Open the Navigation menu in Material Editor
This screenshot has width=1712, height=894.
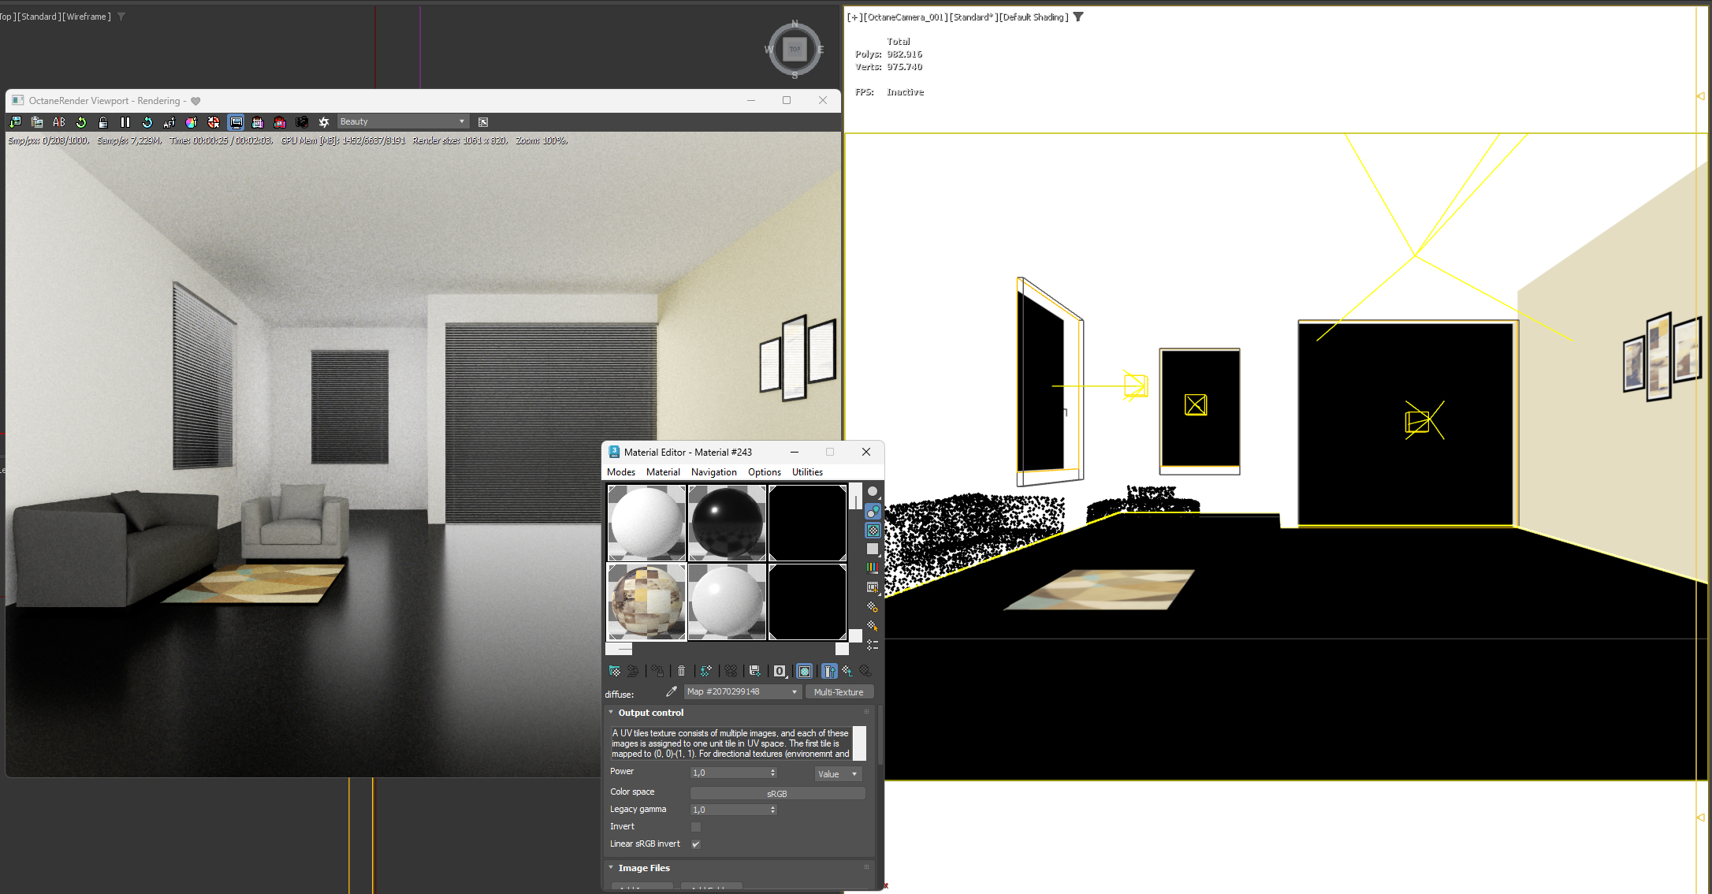tap(713, 472)
